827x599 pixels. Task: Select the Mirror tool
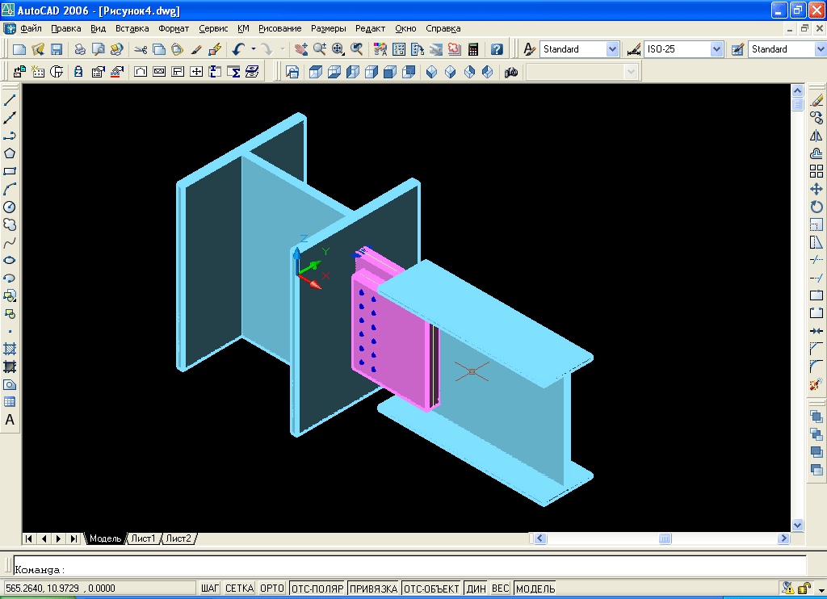click(817, 136)
